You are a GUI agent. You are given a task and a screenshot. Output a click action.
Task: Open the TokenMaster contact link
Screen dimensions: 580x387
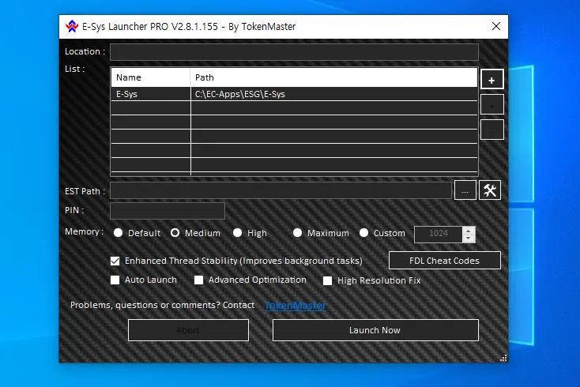click(x=295, y=306)
